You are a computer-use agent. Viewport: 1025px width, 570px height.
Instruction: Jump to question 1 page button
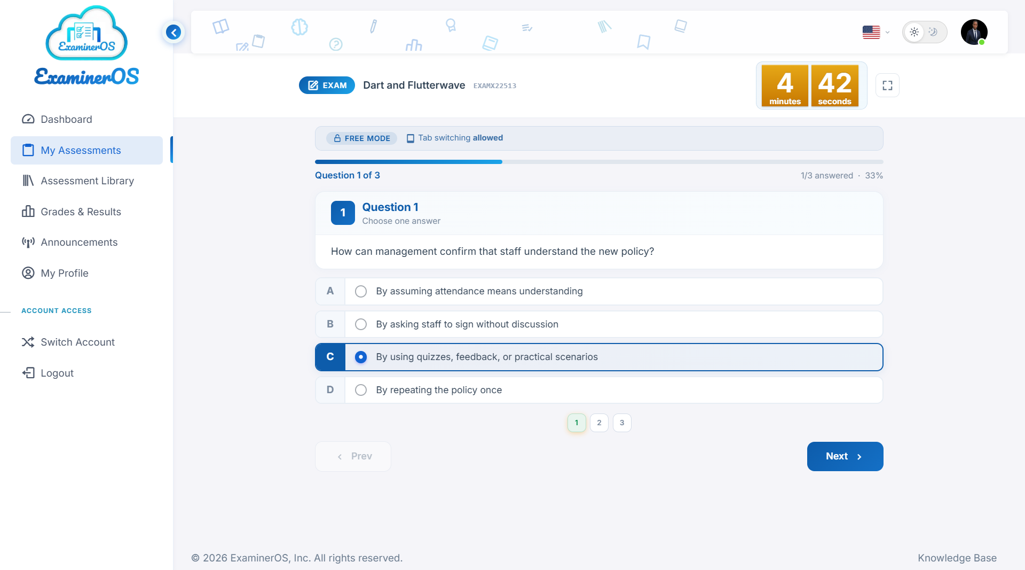click(577, 423)
